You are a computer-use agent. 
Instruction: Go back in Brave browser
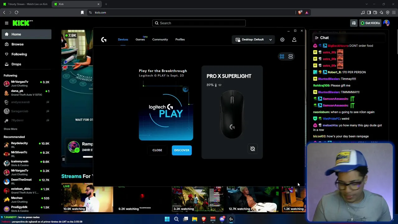(x=4, y=12)
